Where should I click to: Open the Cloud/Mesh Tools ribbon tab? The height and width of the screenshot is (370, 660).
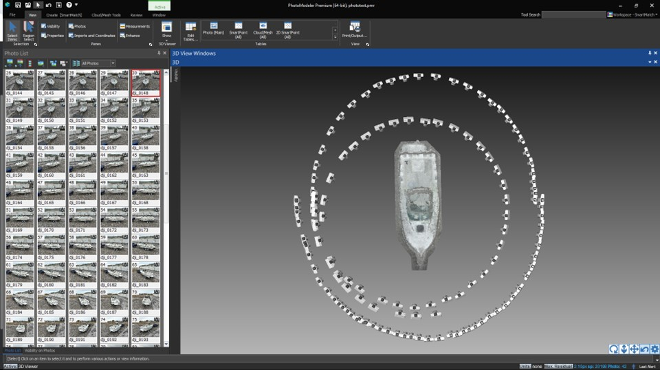[x=106, y=14]
